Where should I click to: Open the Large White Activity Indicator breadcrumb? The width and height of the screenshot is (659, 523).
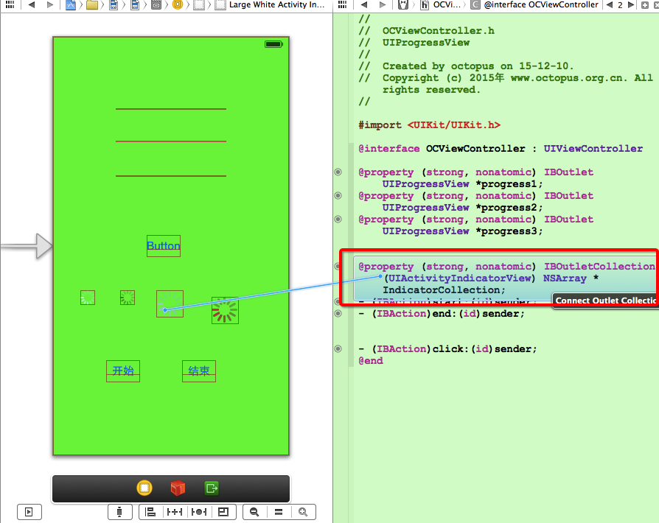pyautogui.click(x=271, y=5)
